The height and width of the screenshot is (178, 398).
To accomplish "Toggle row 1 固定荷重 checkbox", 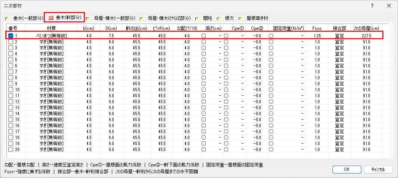I will pyautogui.click(x=271, y=36).
